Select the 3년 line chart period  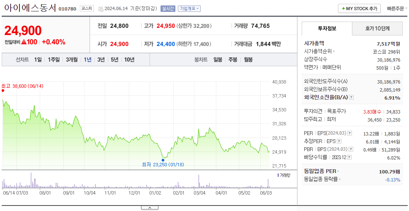click(x=101, y=60)
